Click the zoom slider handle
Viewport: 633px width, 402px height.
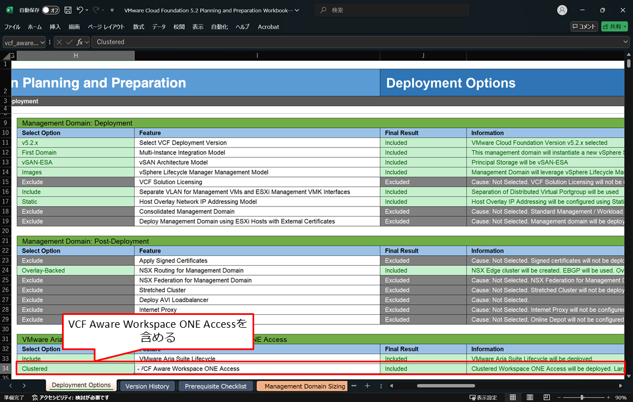[582, 398]
